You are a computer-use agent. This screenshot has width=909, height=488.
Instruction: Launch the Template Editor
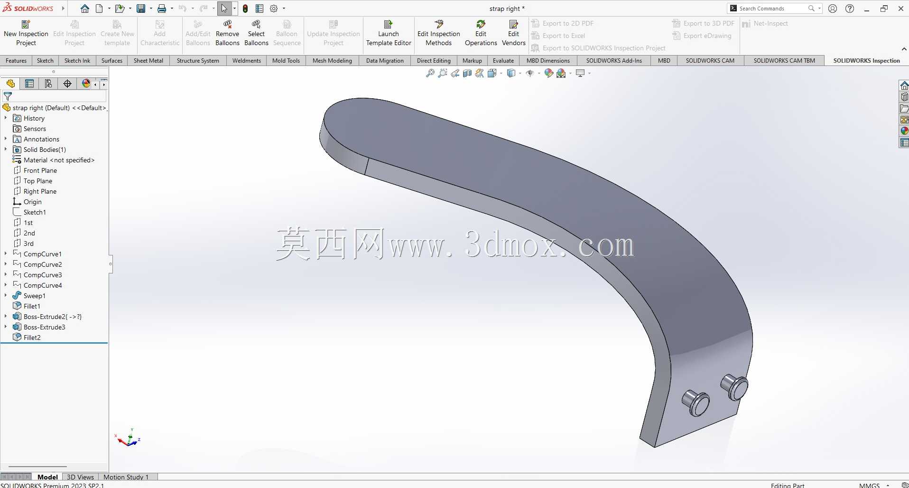point(389,33)
